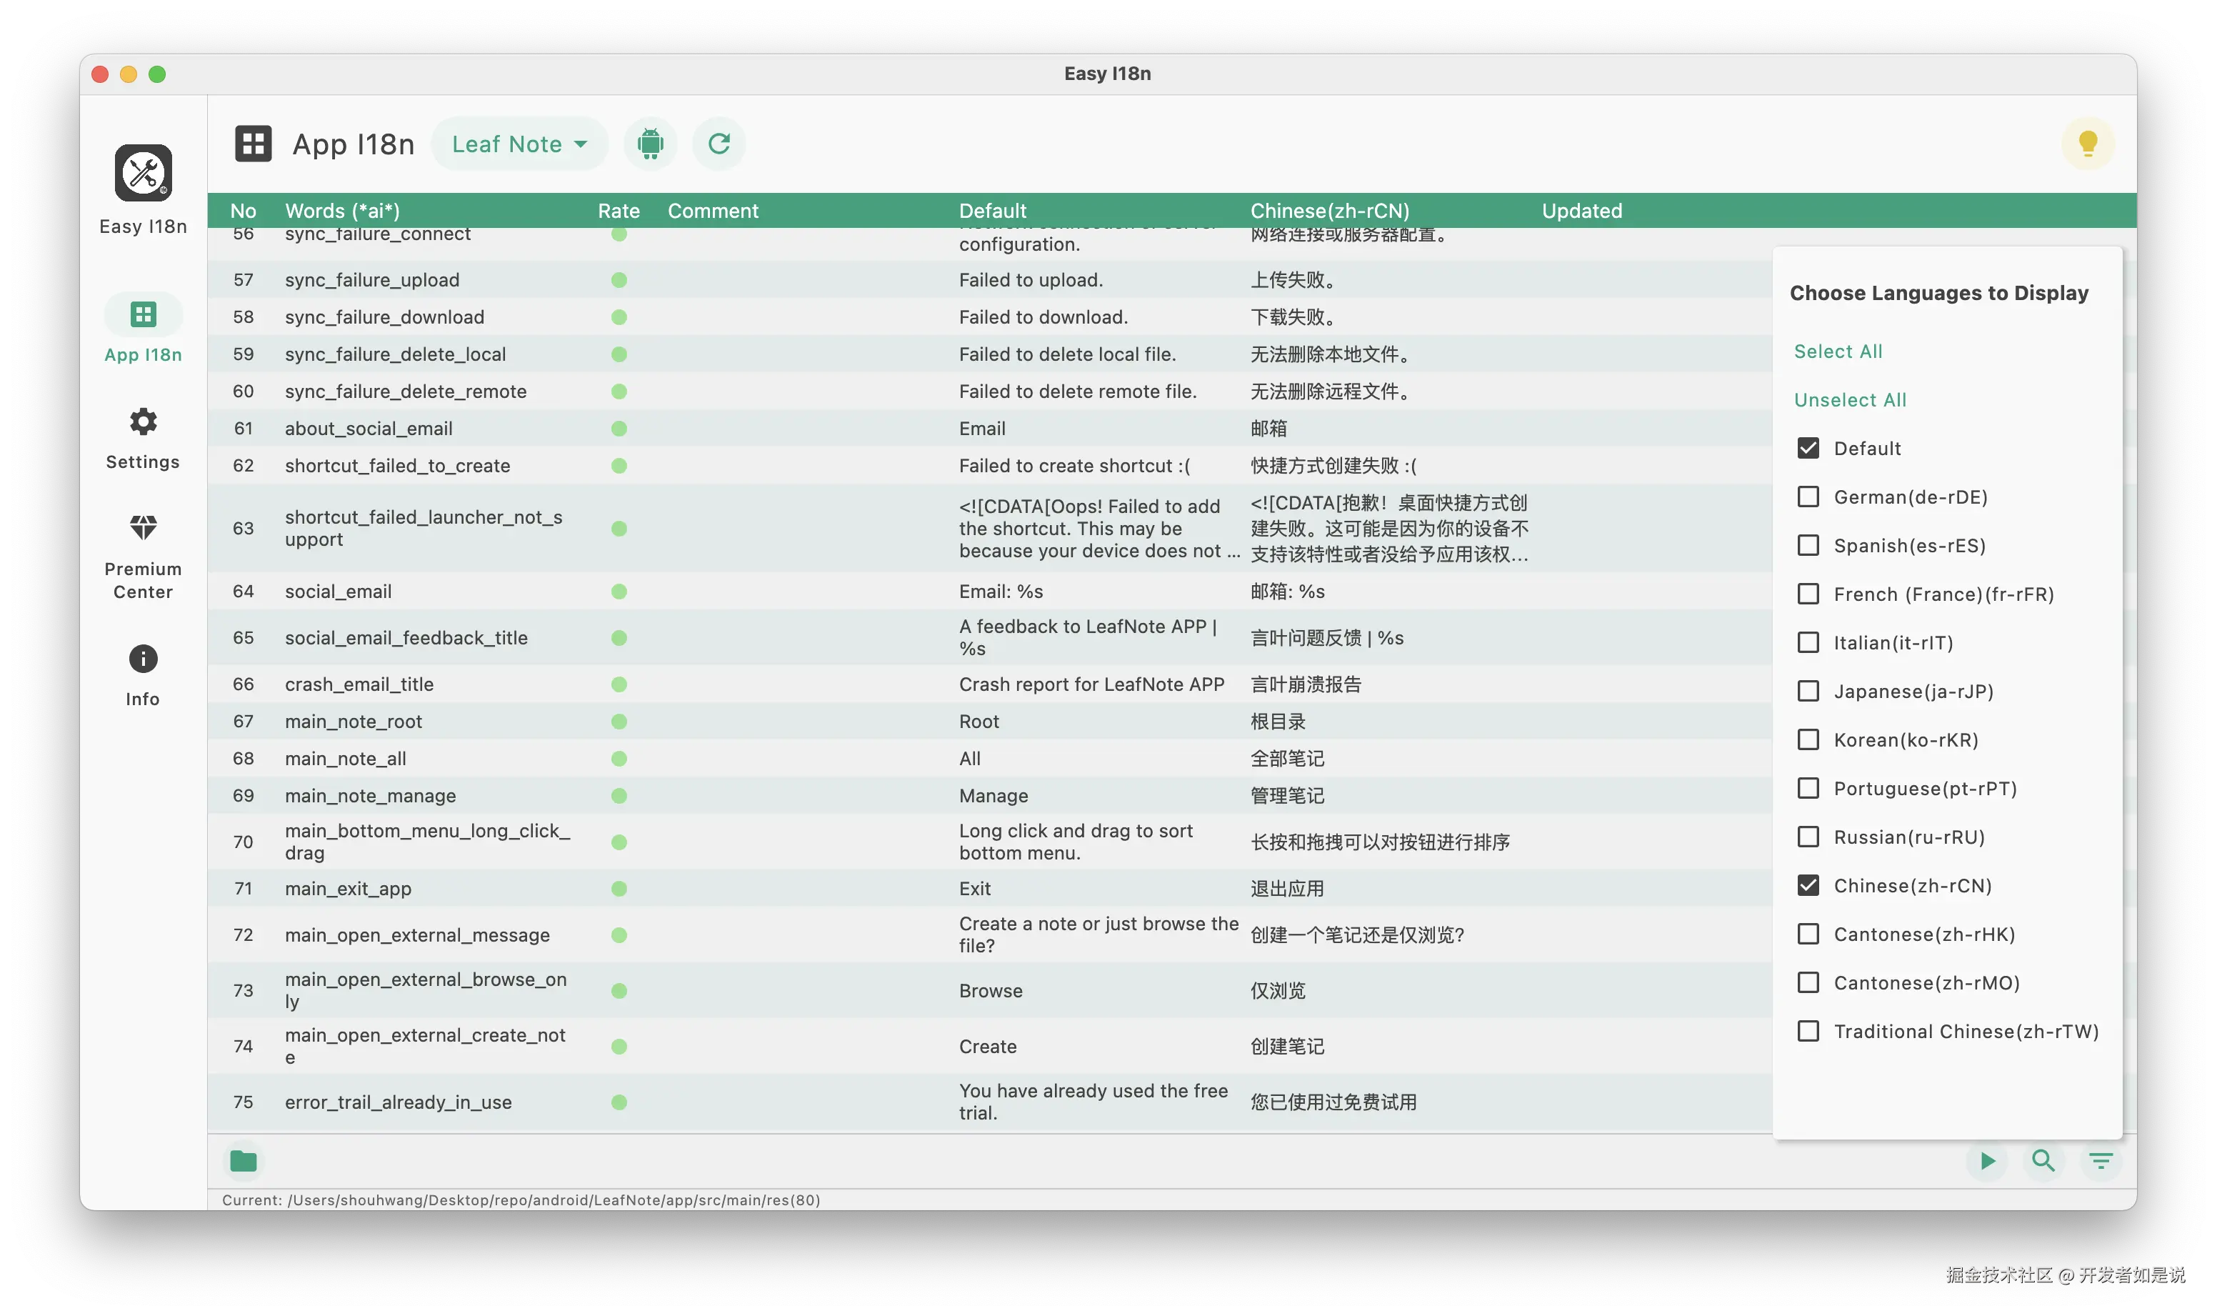The width and height of the screenshot is (2217, 1316).
Task: Uncheck the Default language checkbox
Action: (1808, 448)
